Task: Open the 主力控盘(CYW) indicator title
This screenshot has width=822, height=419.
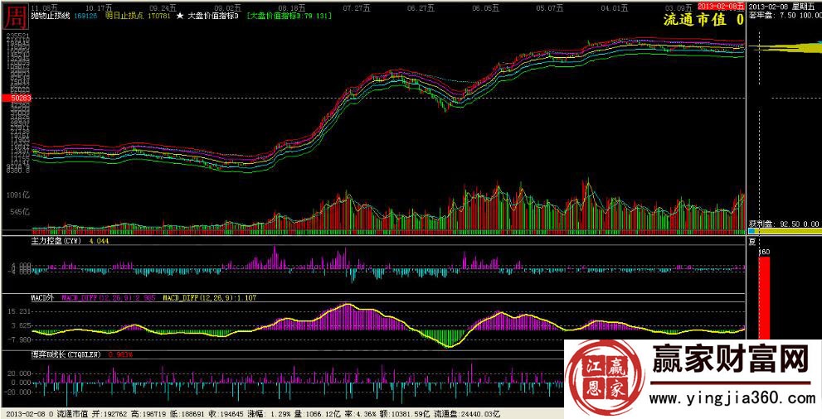Action: 55,242
